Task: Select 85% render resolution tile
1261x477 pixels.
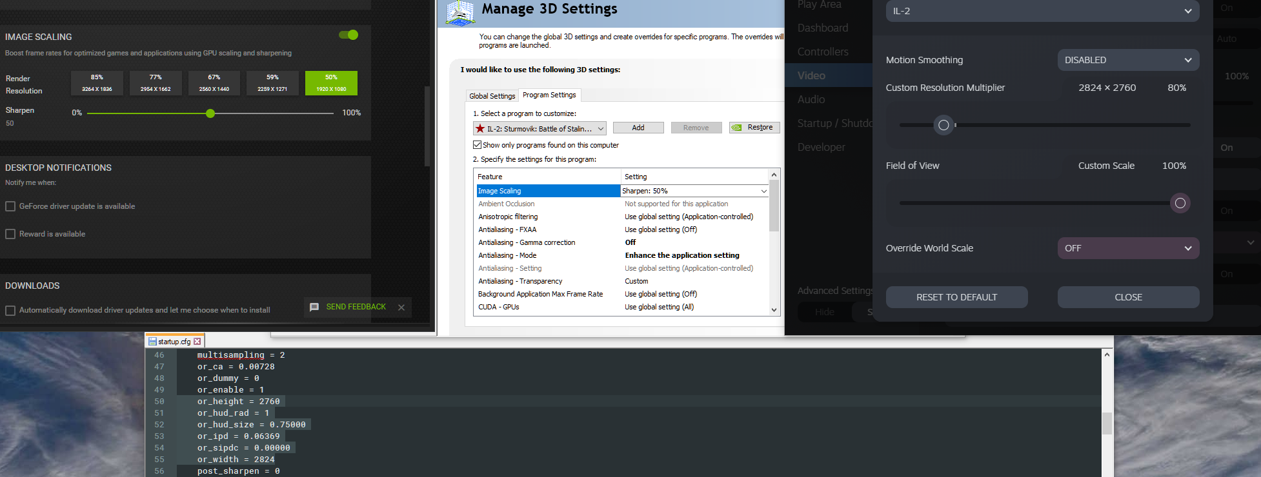Action: (97, 83)
